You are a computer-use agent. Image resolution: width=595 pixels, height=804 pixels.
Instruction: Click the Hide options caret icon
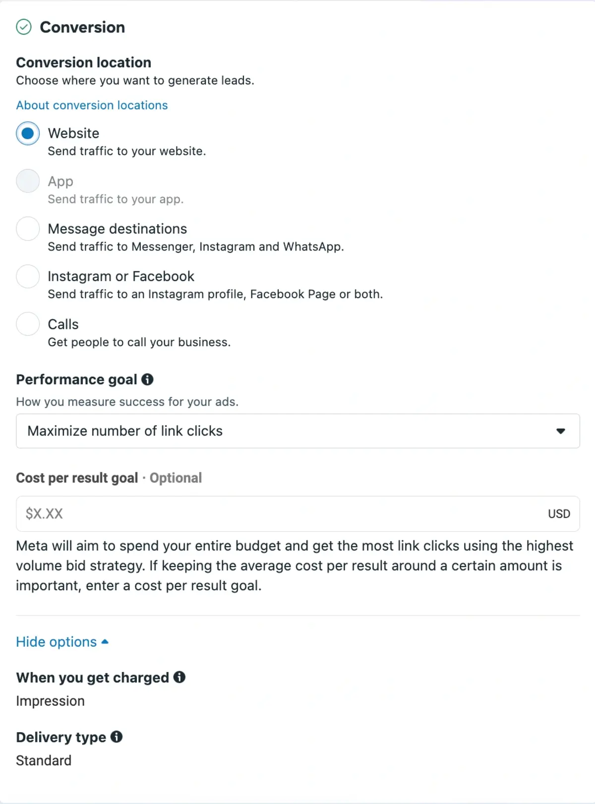click(x=105, y=642)
